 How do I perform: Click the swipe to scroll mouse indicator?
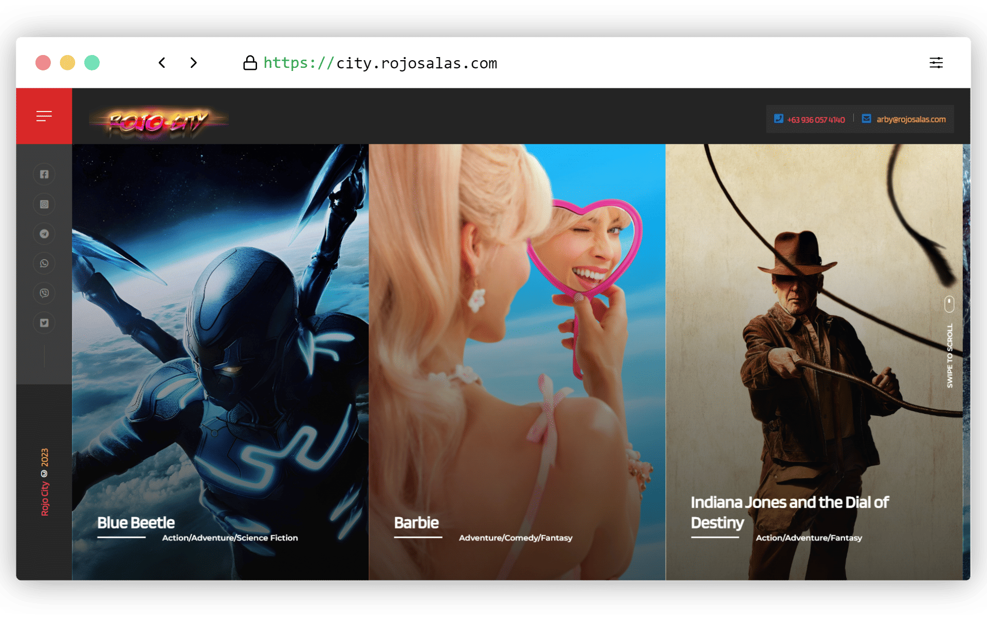click(949, 304)
